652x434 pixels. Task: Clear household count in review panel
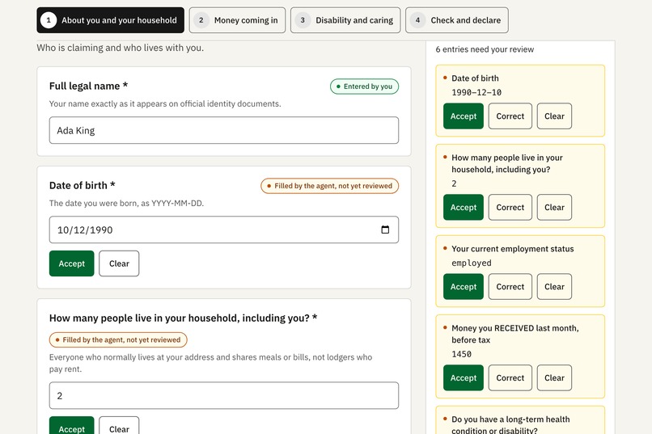(554, 207)
